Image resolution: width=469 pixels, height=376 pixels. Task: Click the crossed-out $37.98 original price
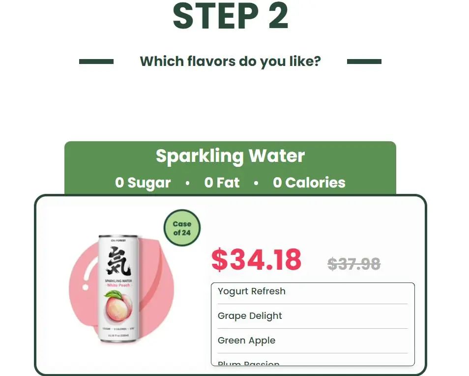pos(354,264)
